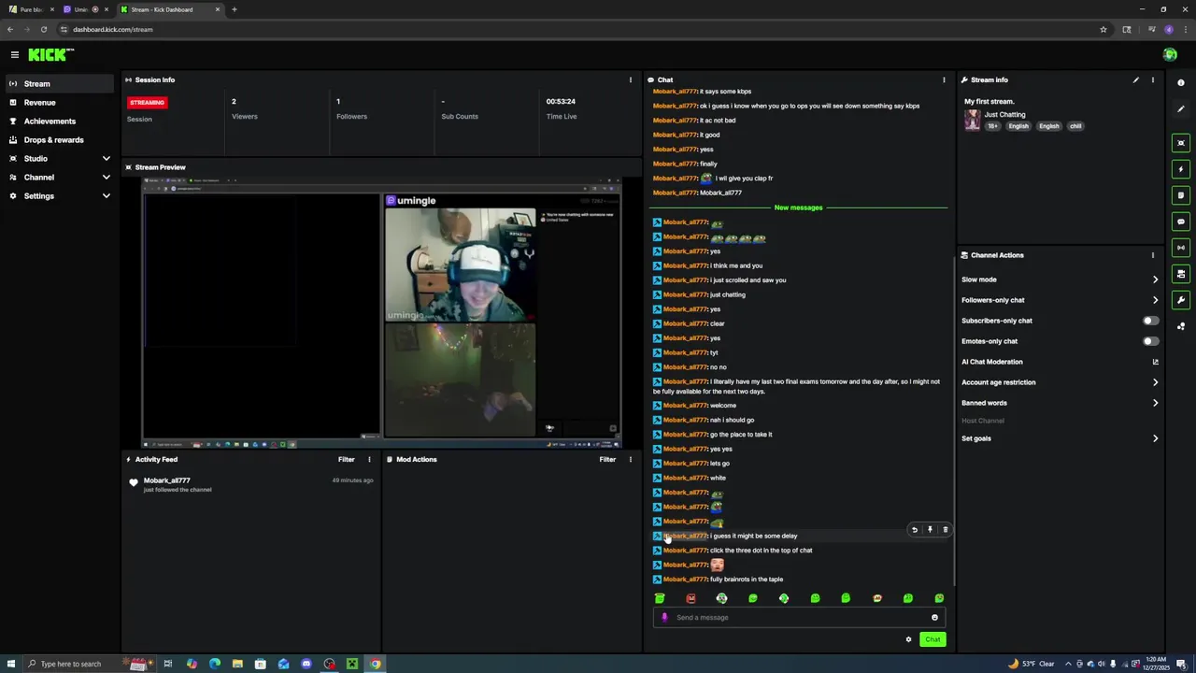Click the reply arrow on hovered chat message
This screenshot has height=673, width=1196.
point(915,530)
